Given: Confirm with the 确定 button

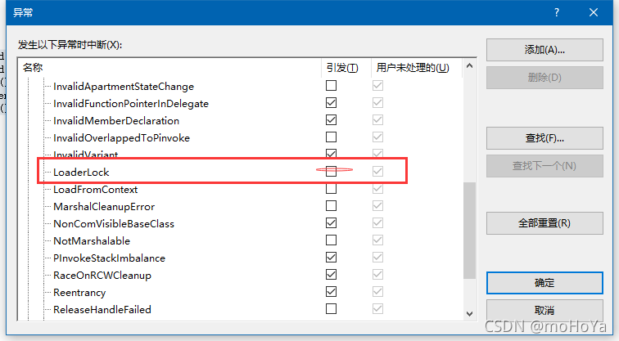Looking at the screenshot, I should (544, 283).
